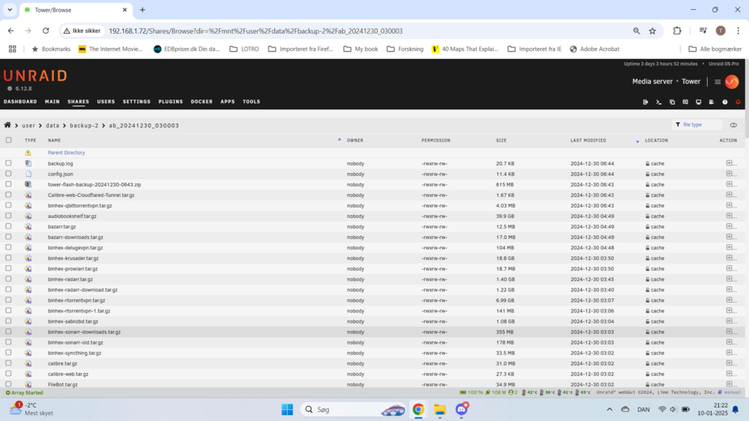Sort by Last Modified column arrow

pos(637,142)
